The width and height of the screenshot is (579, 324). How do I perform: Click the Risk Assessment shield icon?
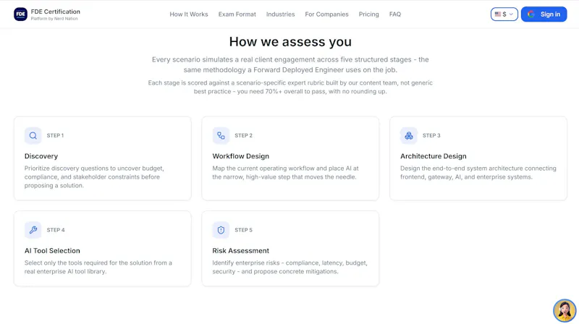tap(221, 230)
